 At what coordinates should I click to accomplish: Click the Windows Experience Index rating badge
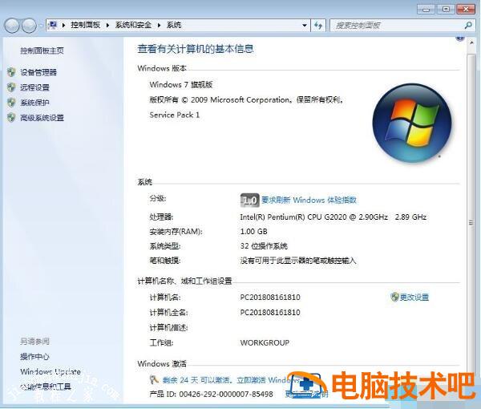[x=249, y=200]
